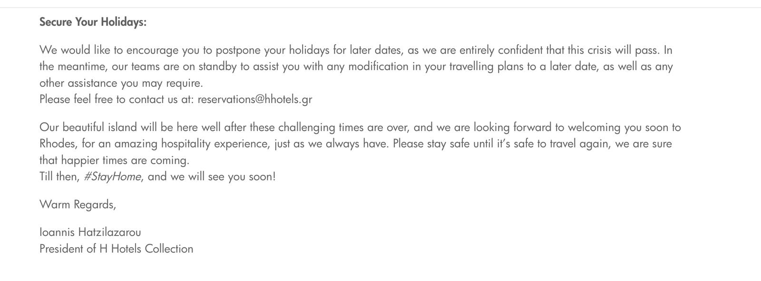Click "other assistance you may require." line
The image size is (761, 281).
coord(121,83)
